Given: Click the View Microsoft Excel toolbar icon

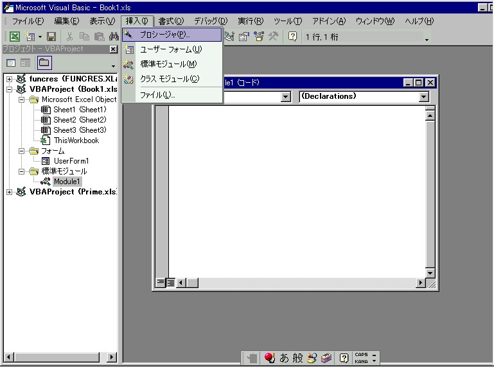Looking at the screenshot, I should click(x=15, y=37).
